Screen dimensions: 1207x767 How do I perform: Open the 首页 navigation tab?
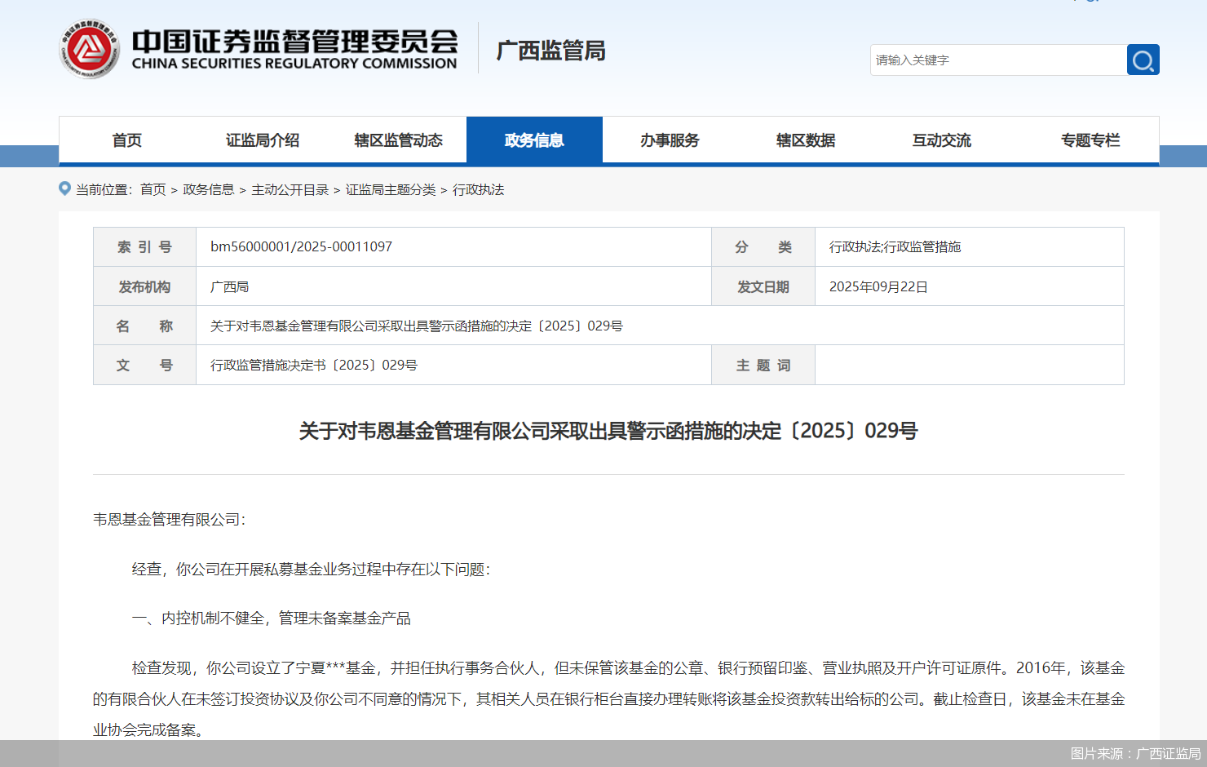click(126, 140)
